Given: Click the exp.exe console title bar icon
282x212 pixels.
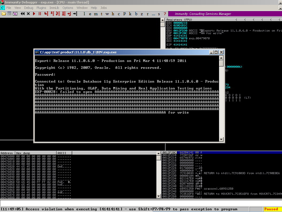Looking at the screenshot, I should (x=37, y=52).
